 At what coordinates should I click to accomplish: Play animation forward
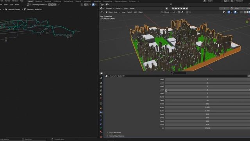click(x=181, y=8)
